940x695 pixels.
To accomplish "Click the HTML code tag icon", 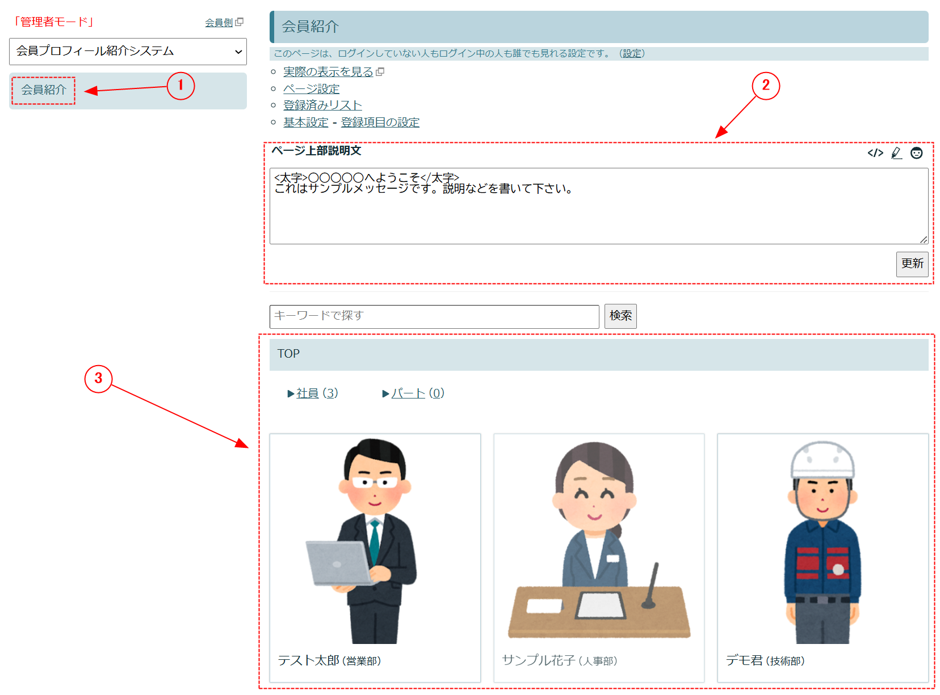I will pyautogui.click(x=875, y=153).
